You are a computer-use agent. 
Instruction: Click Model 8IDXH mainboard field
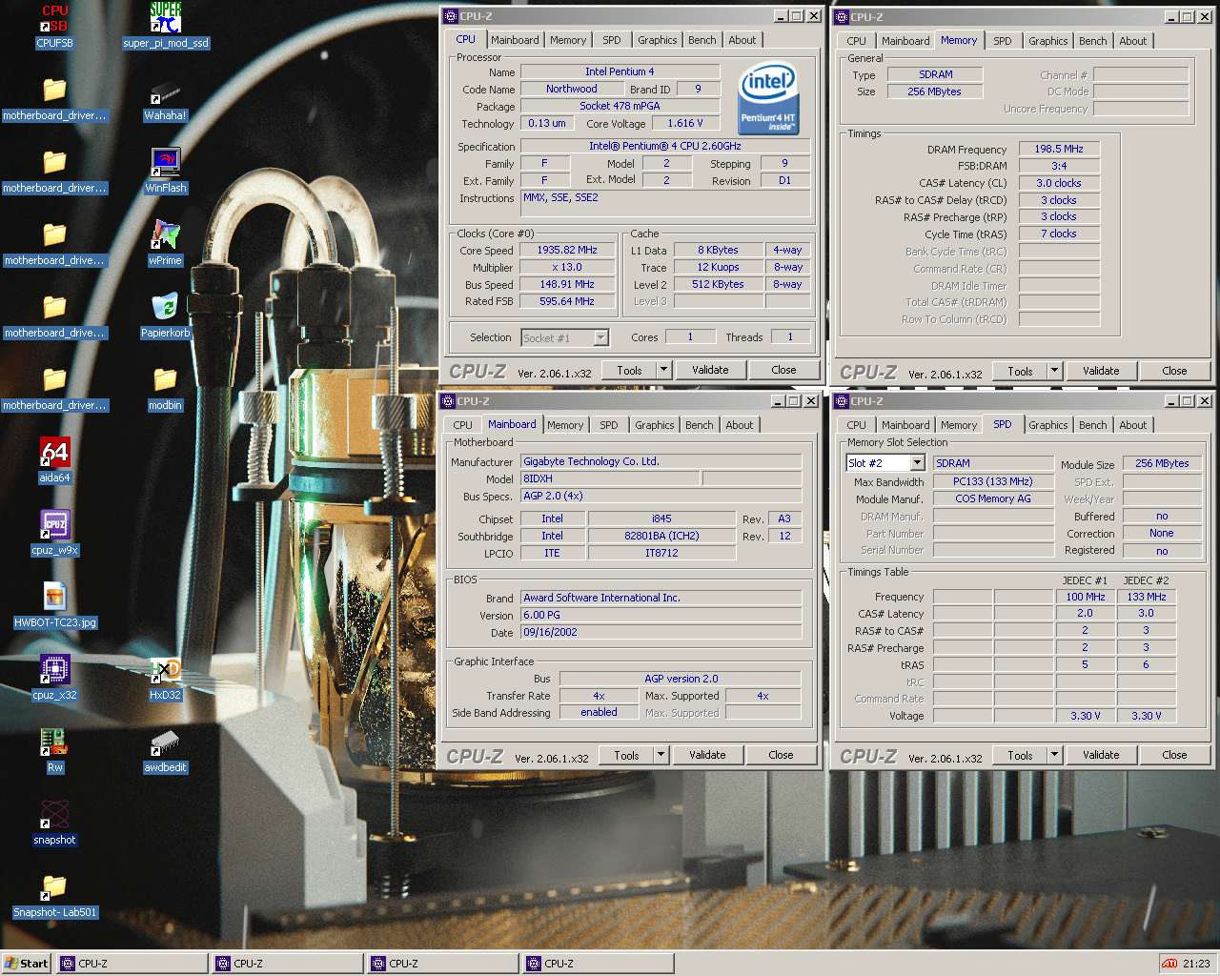[609, 478]
